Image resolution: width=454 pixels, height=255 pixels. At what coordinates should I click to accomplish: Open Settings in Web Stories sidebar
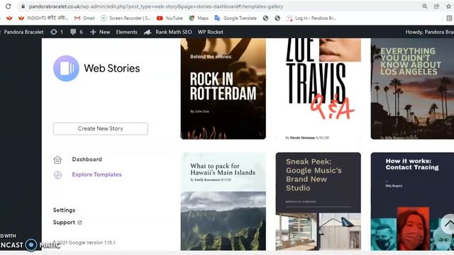(64, 210)
